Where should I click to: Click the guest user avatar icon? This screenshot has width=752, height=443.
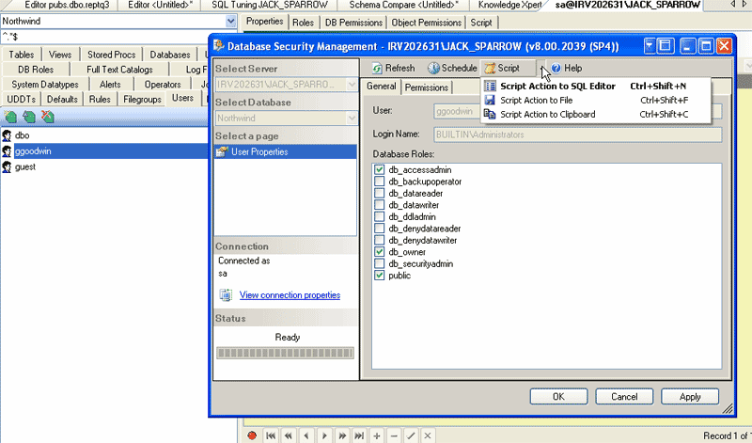click(x=7, y=167)
